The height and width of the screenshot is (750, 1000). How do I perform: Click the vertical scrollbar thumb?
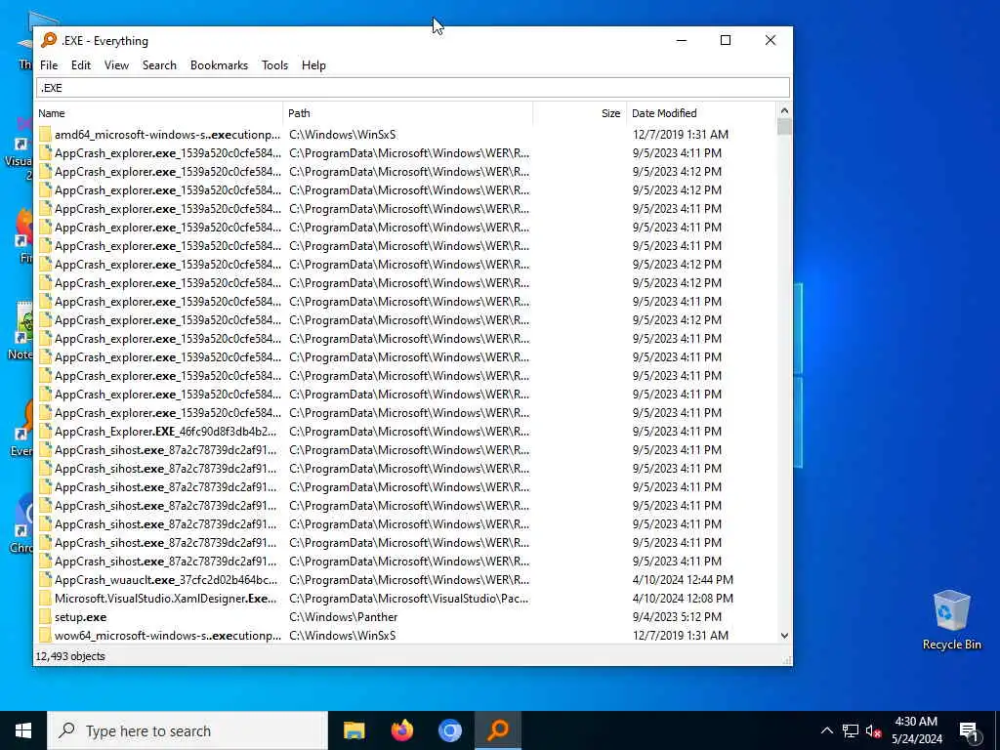(x=784, y=126)
